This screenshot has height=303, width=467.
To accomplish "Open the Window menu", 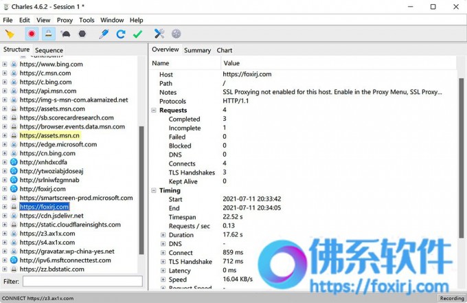I will pyautogui.click(x=112, y=20).
